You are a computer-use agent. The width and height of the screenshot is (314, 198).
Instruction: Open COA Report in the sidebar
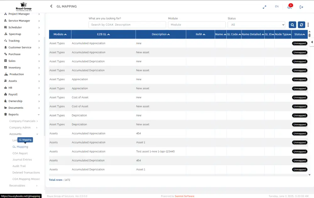[20, 154]
